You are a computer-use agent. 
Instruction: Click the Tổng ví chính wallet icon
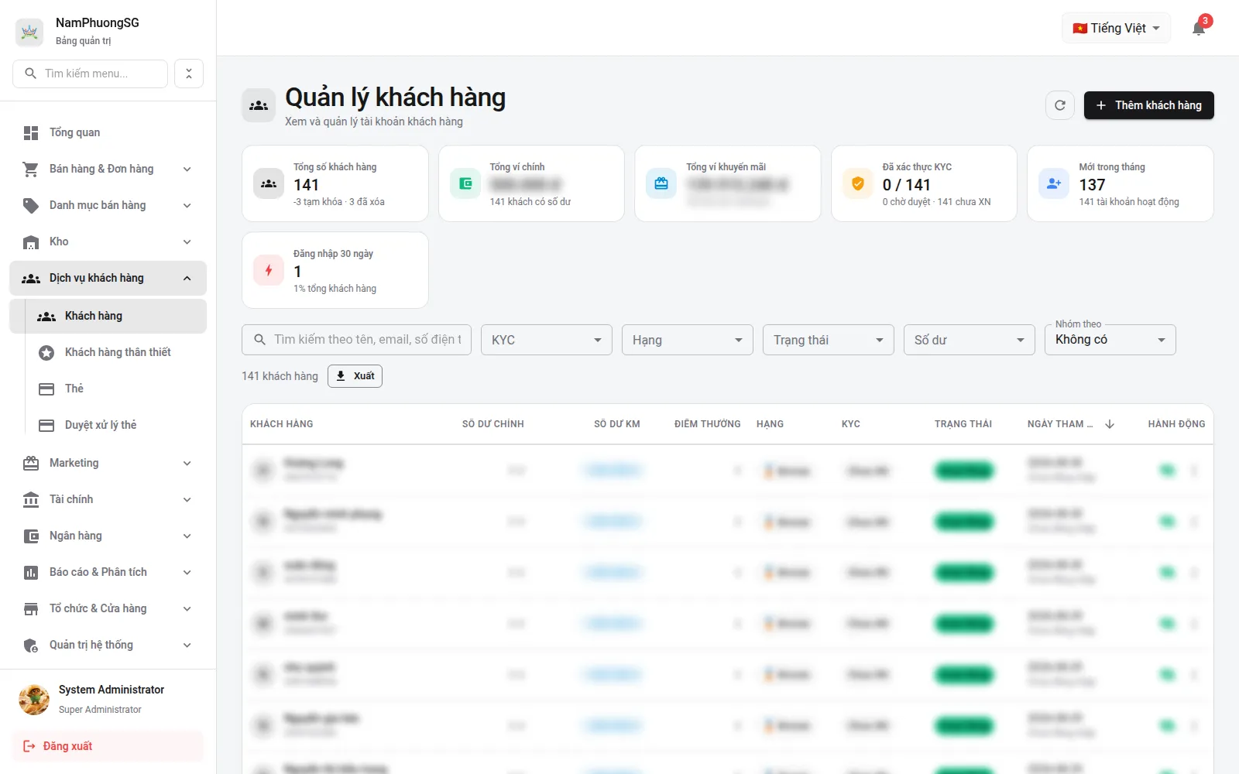coord(465,183)
